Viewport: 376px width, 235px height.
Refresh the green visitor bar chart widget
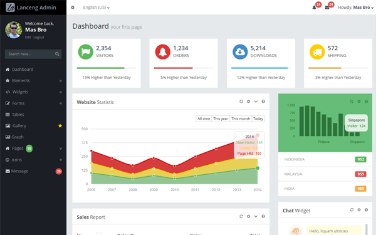click(x=352, y=102)
